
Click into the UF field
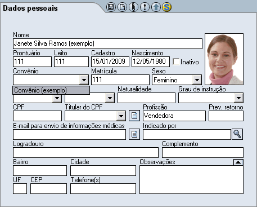pos(20,188)
